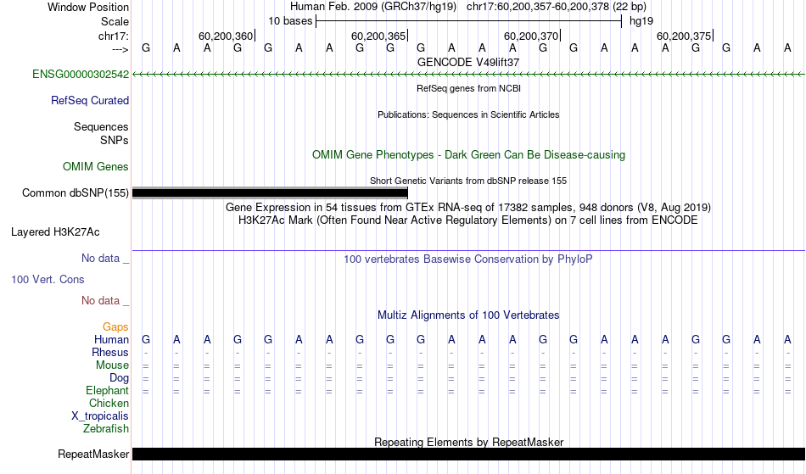The width and height of the screenshot is (806, 474).
Task: Click the Rhesus species label
Action: pyautogui.click(x=110, y=353)
